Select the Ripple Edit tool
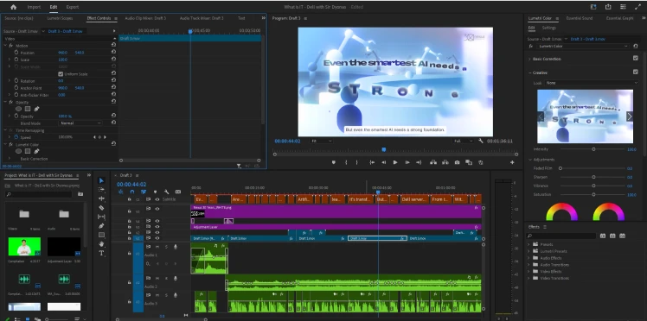Image resolution: width=647 pixels, height=321 pixels. click(x=101, y=198)
